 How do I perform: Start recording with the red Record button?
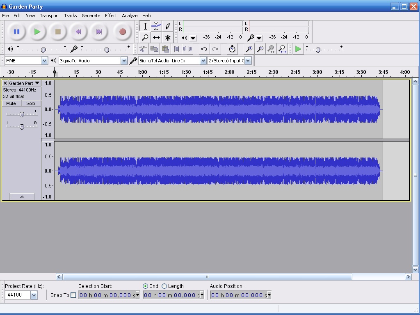pyautogui.click(x=122, y=32)
